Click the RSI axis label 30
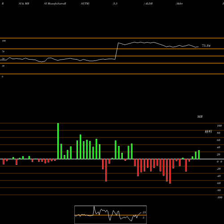Viewport: 224px width, 224px height. point(3,66)
